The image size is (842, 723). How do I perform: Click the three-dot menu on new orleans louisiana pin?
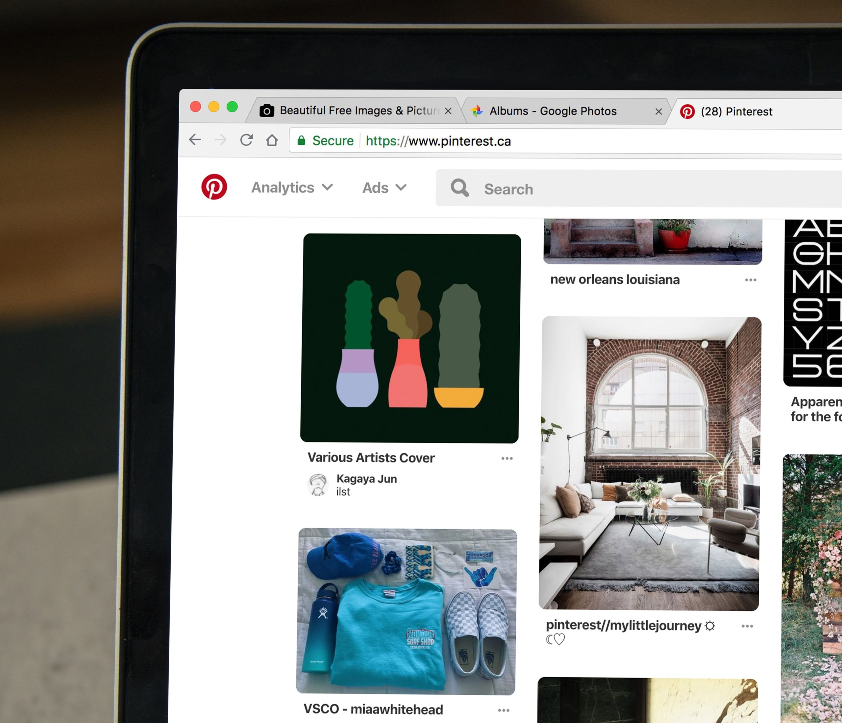point(751,280)
